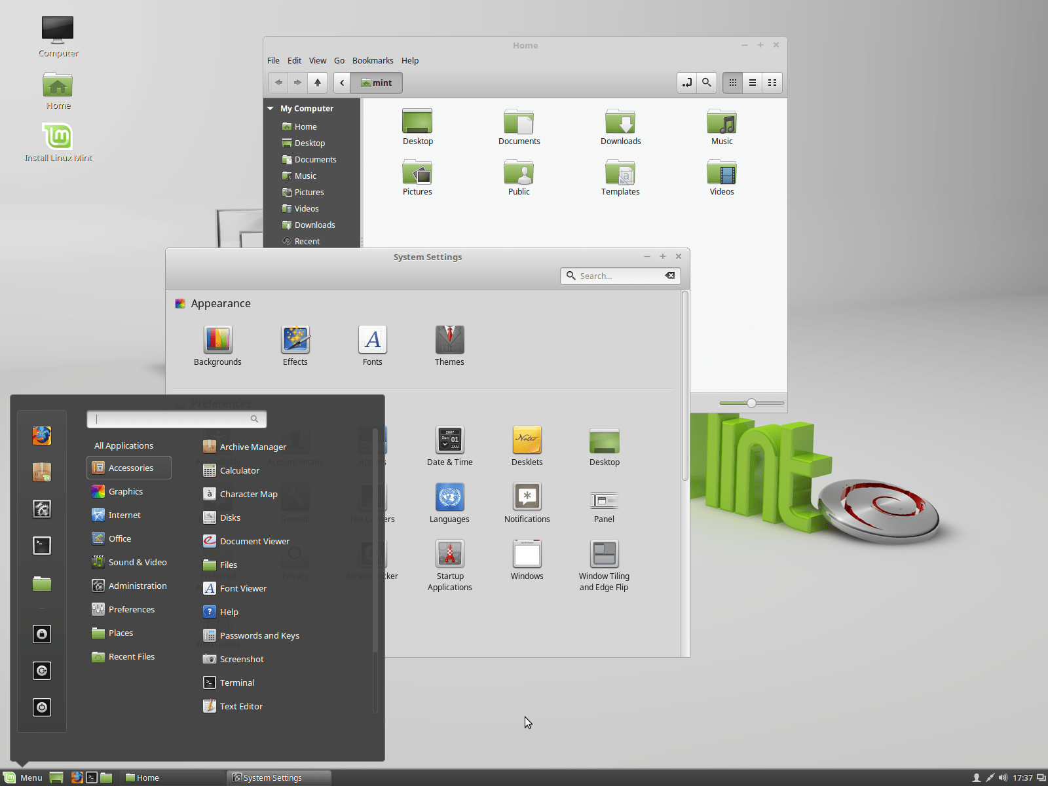Open the Languages settings module
Image resolution: width=1048 pixels, height=786 pixels.
point(449,503)
